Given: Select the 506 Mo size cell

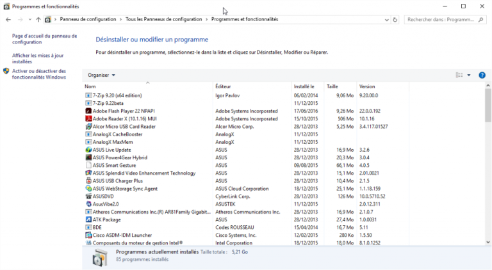Looking at the screenshot, I should (x=346, y=119).
